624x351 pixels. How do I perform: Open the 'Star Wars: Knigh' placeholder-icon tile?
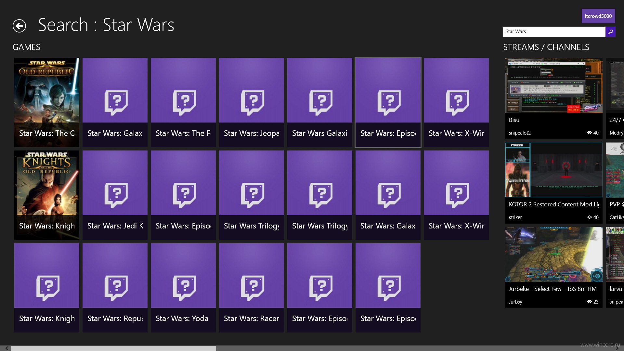point(47,288)
